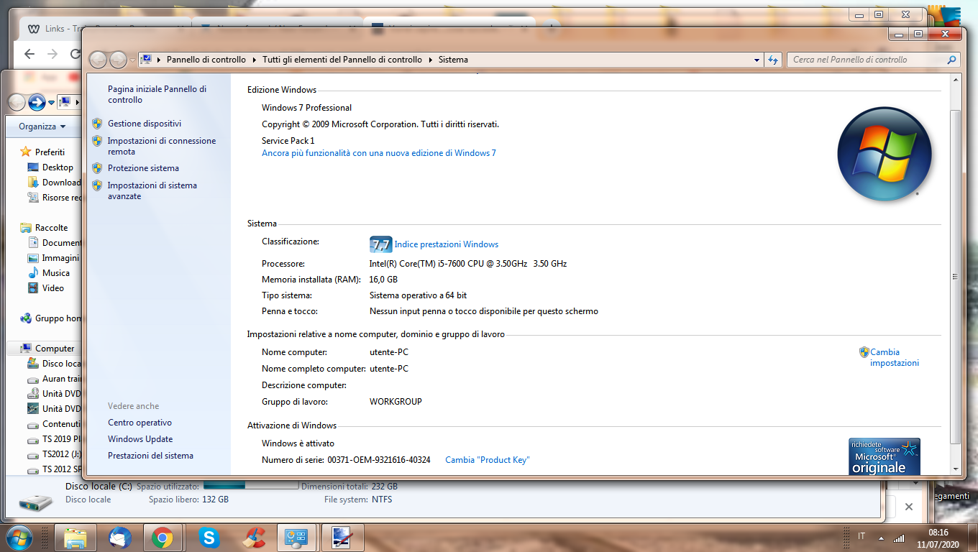
Task: Click the 7.7 performance score badge
Action: (x=380, y=244)
